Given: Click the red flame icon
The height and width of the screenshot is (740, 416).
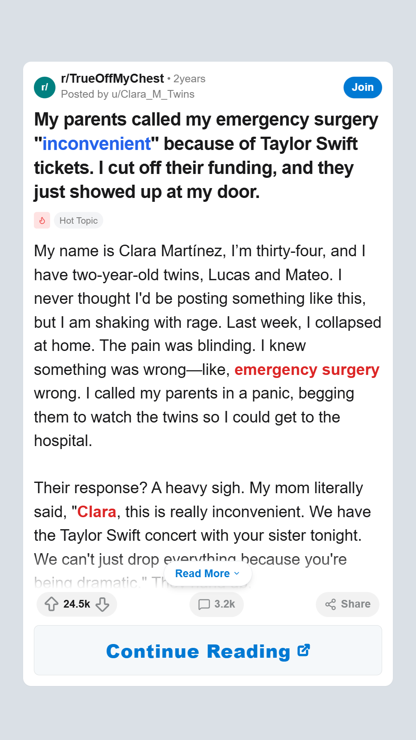Looking at the screenshot, I should tap(42, 221).
